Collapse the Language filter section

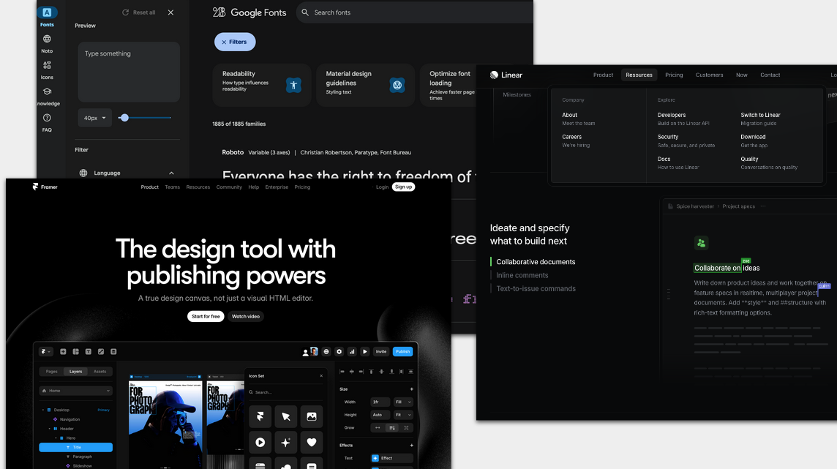(x=170, y=173)
